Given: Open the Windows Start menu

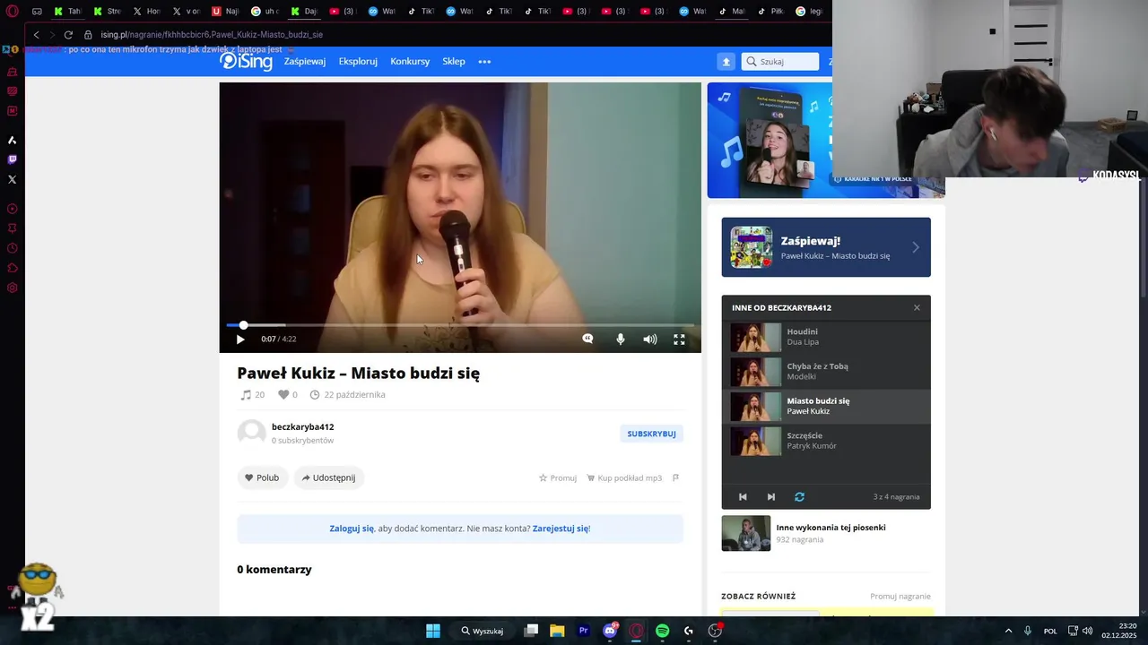Looking at the screenshot, I should (x=432, y=631).
